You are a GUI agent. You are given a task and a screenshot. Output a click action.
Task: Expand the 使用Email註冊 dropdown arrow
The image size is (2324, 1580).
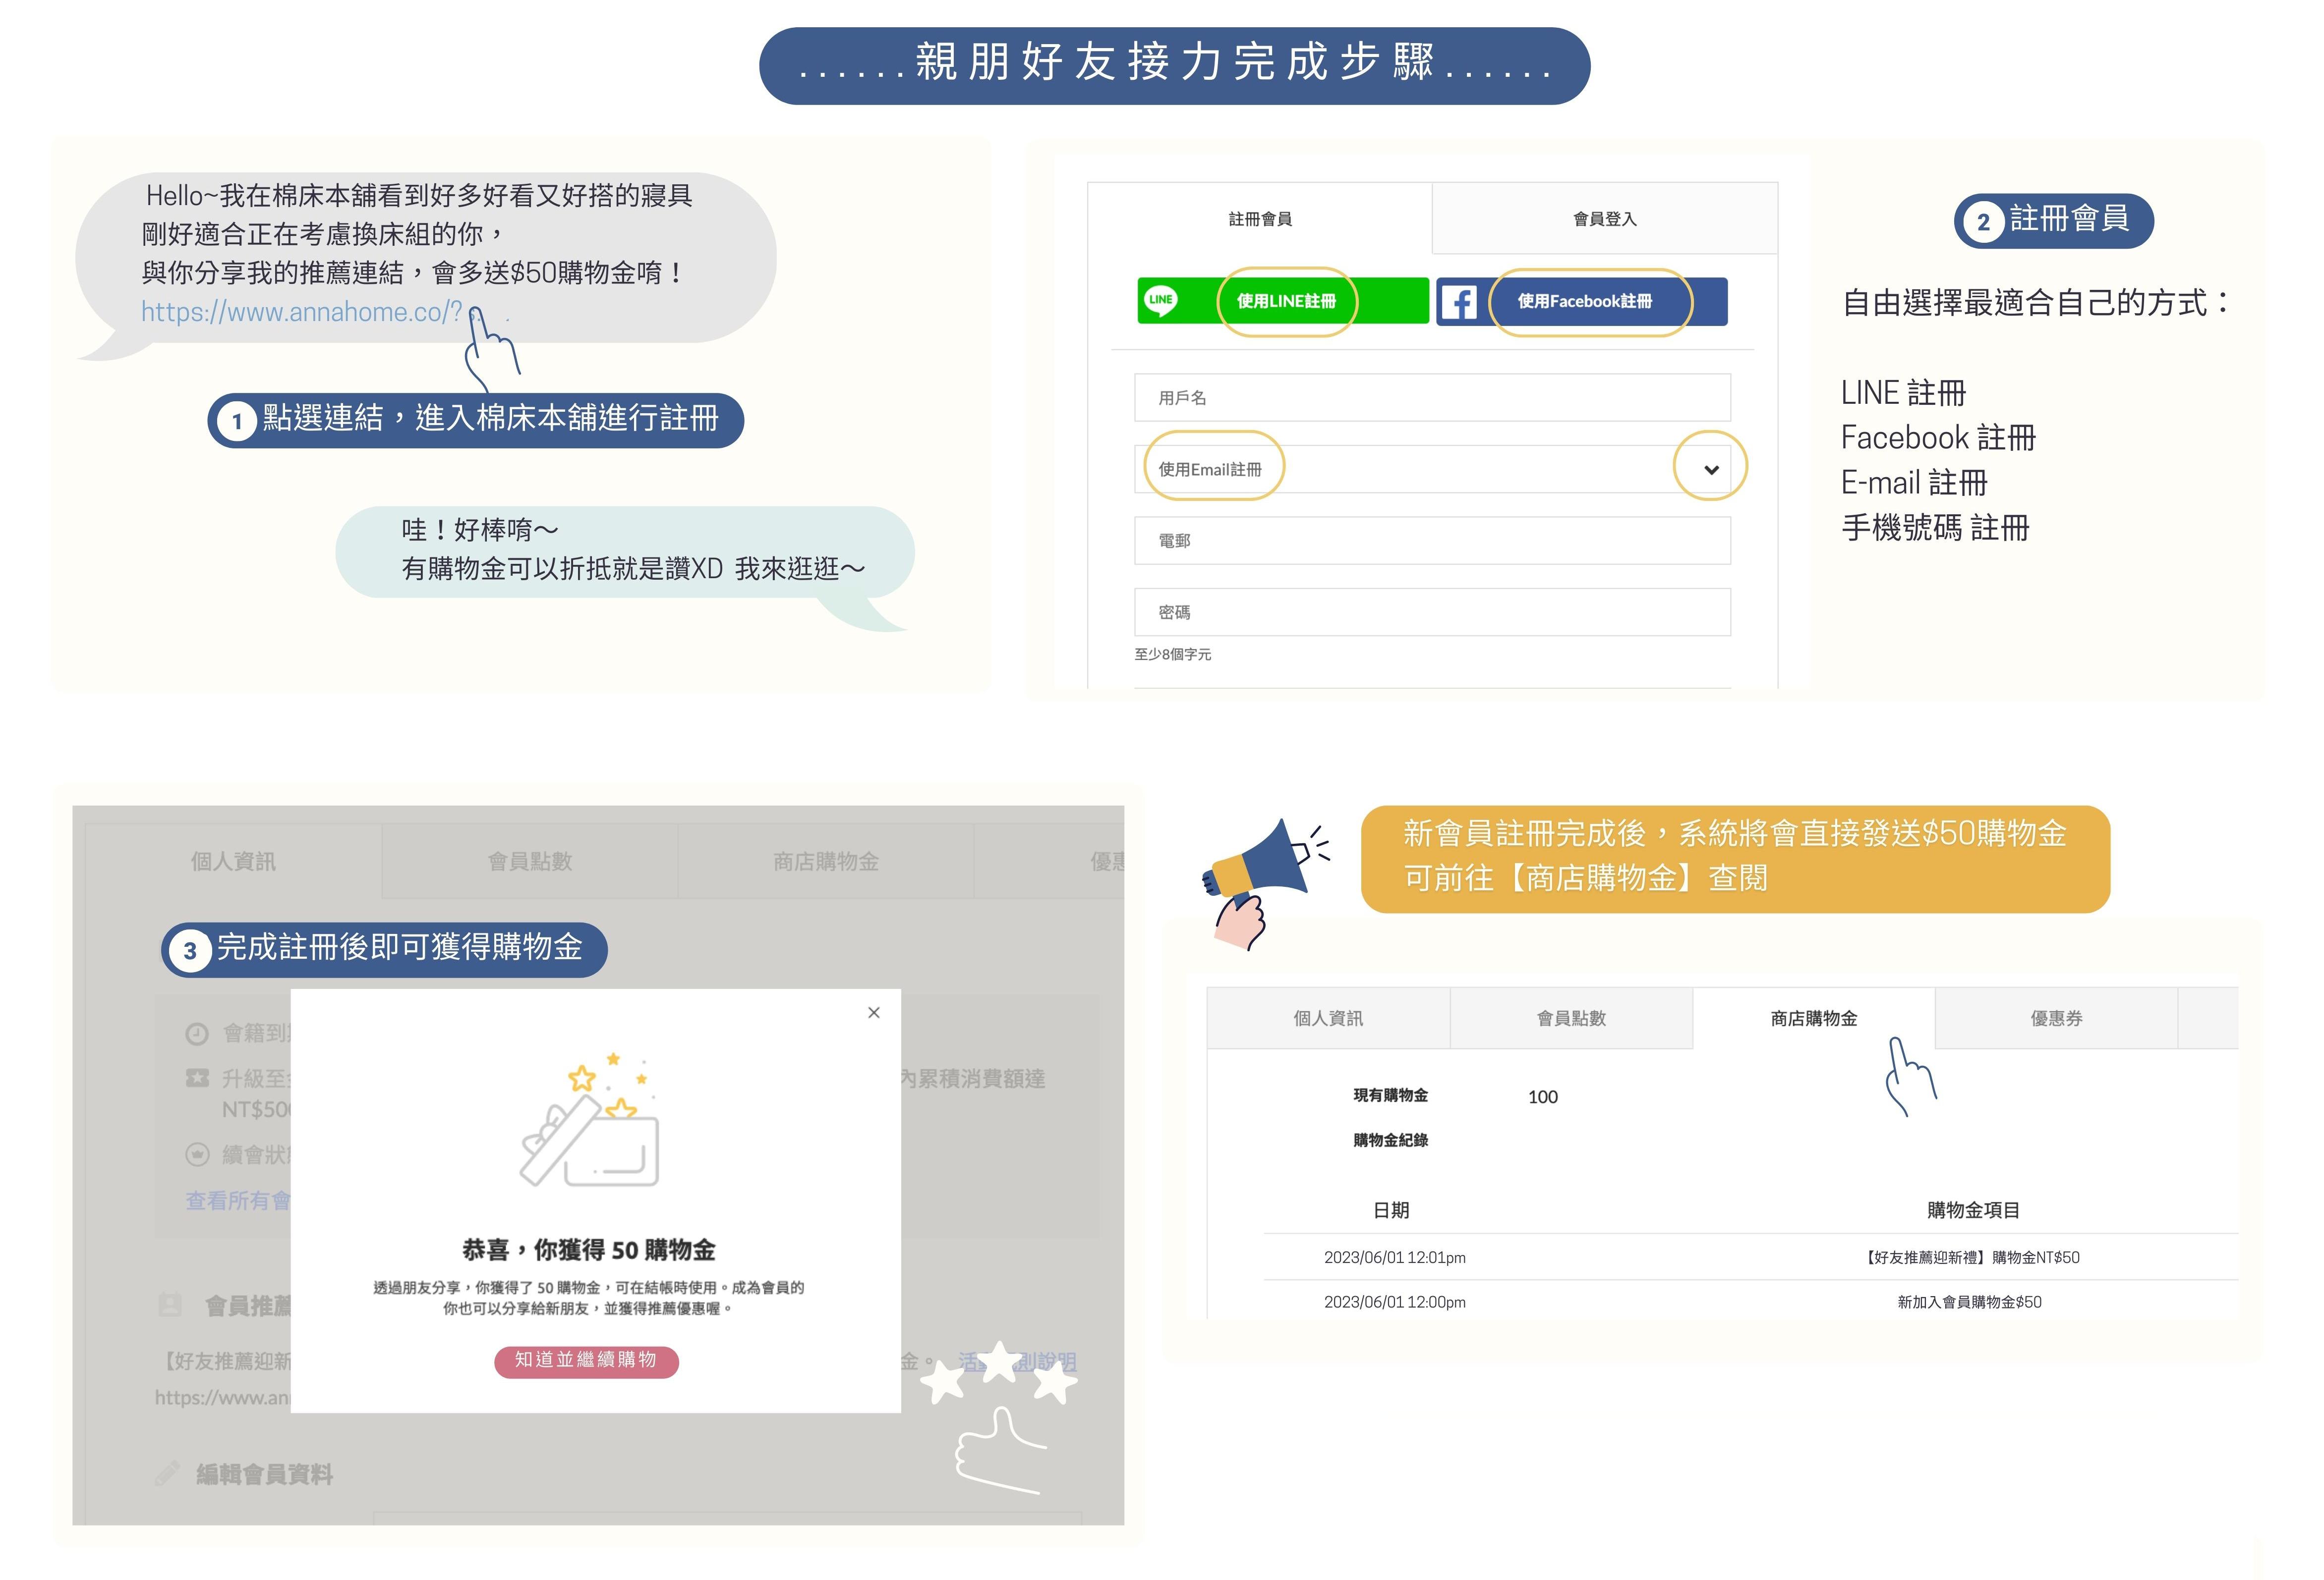click(x=1710, y=470)
